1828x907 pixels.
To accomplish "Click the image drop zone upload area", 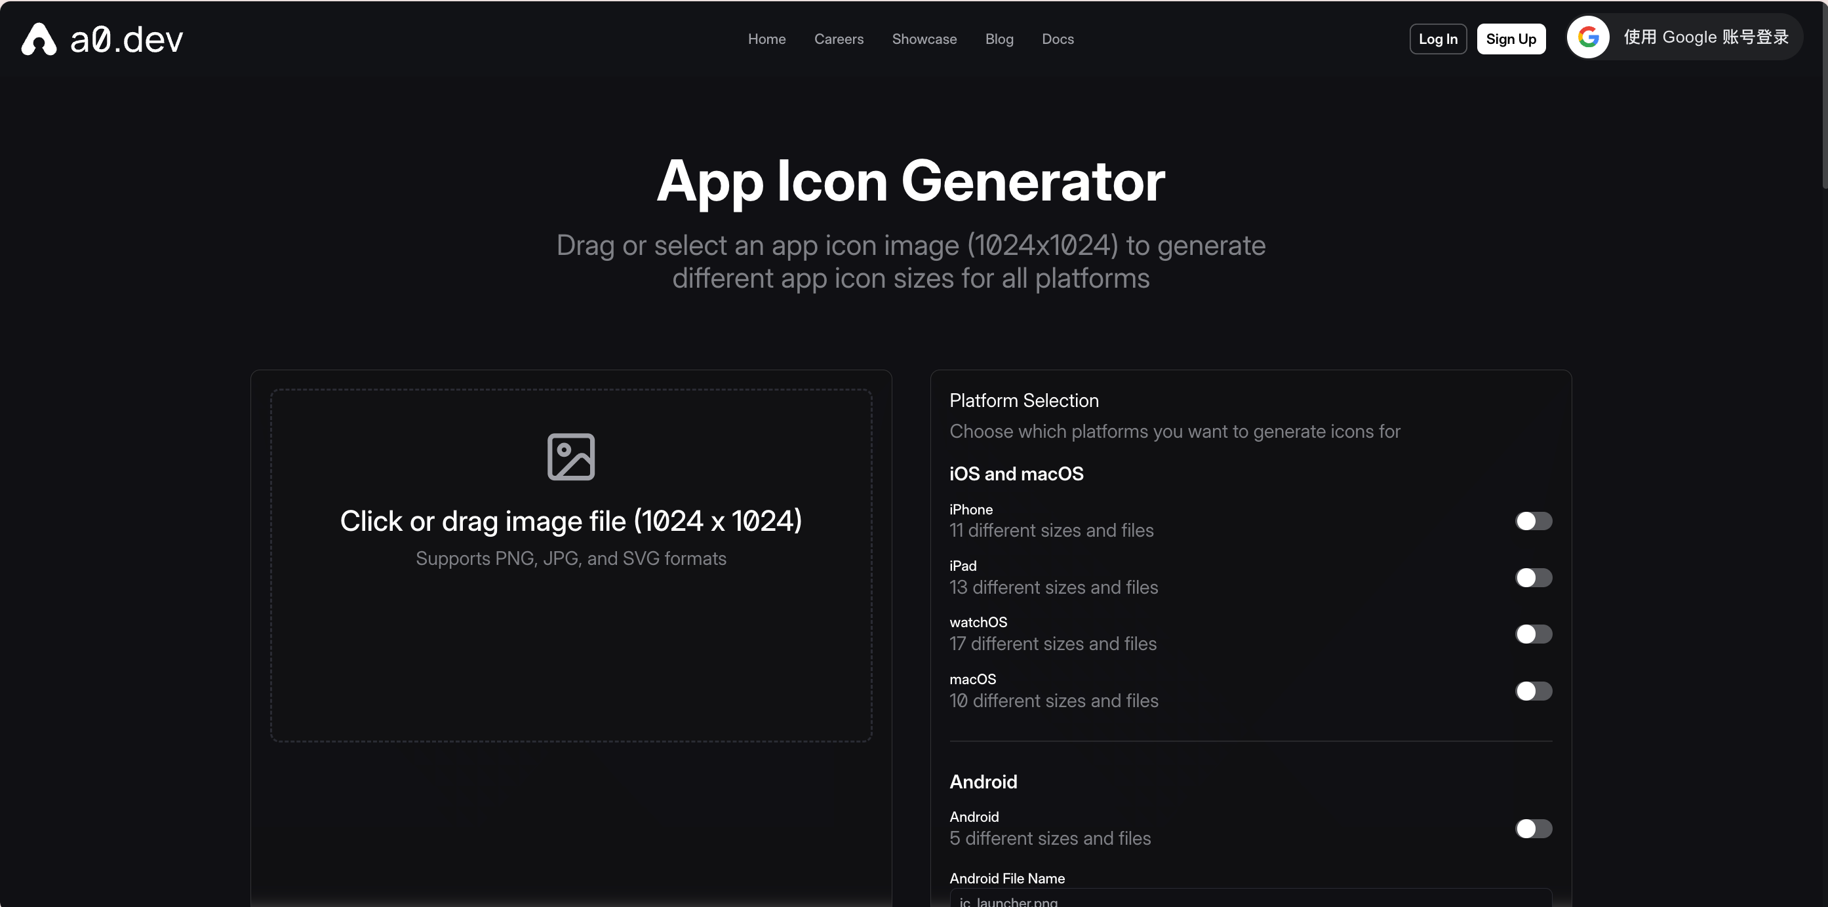I will click(570, 565).
